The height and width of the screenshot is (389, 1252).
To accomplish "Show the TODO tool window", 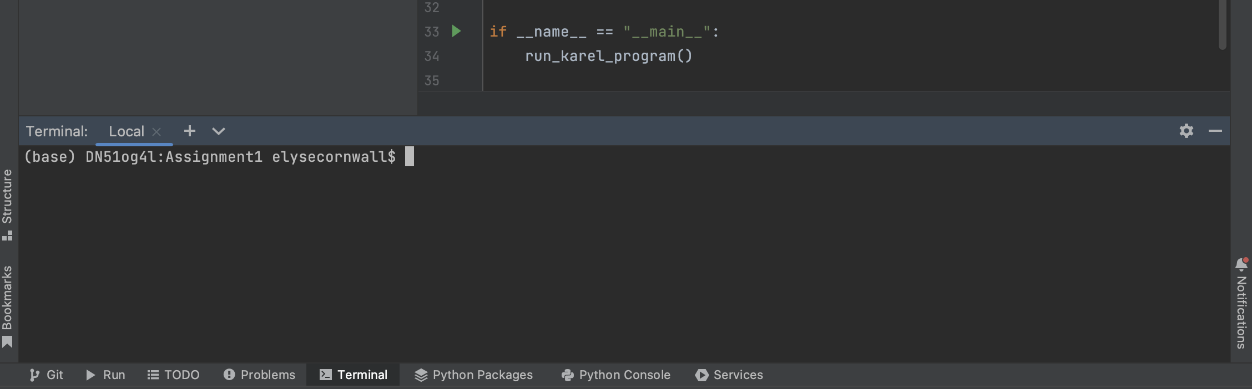I will click(x=173, y=375).
